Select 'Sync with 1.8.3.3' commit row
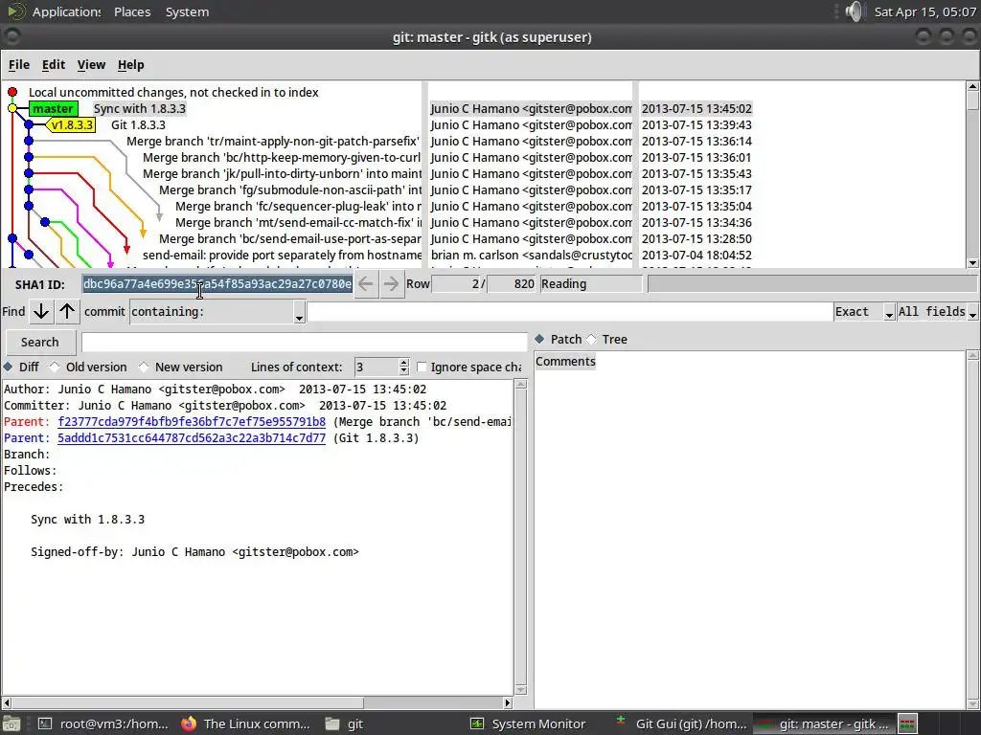Image resolution: width=981 pixels, height=735 pixels. coord(140,109)
